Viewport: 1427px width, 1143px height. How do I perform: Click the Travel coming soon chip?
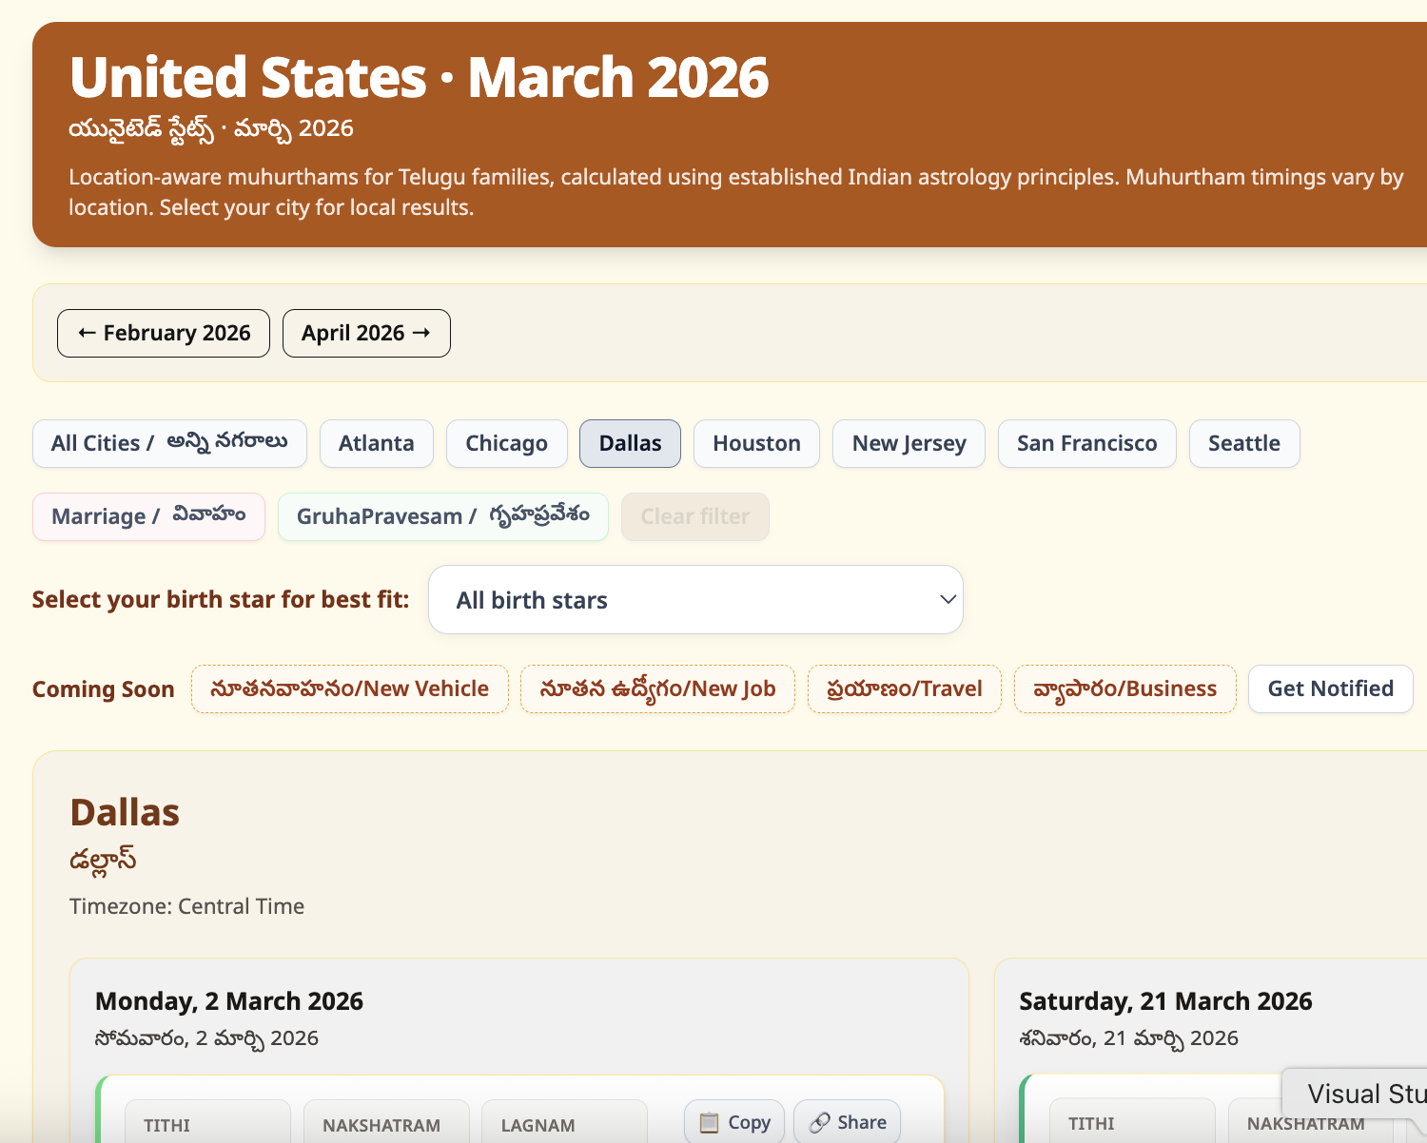[x=904, y=689]
